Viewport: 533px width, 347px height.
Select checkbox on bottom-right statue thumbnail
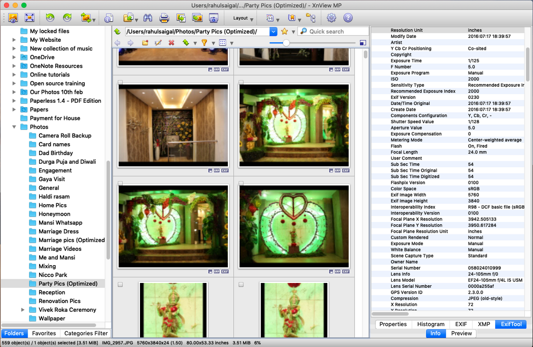(241, 284)
